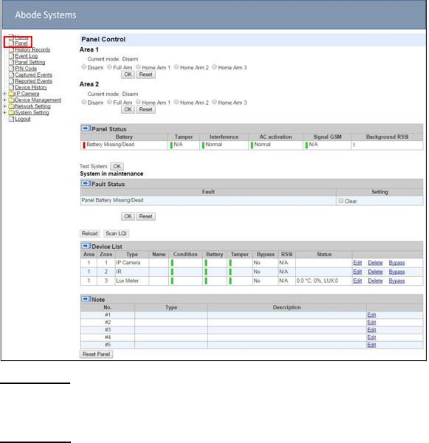Select Home Arm 1 for Area 1
Viewport: 429px width, 443px height.
[x=138, y=67]
